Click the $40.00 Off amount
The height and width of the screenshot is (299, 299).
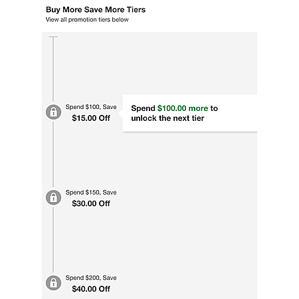pos(91,289)
